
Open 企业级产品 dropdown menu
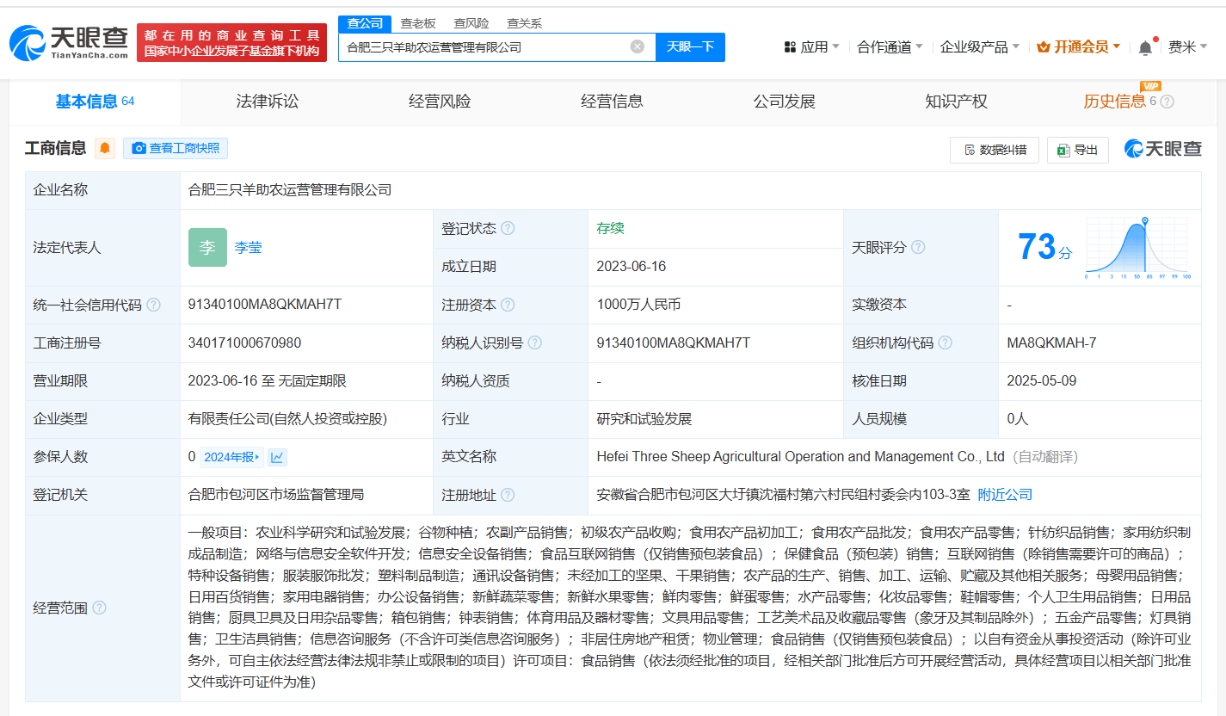click(979, 47)
